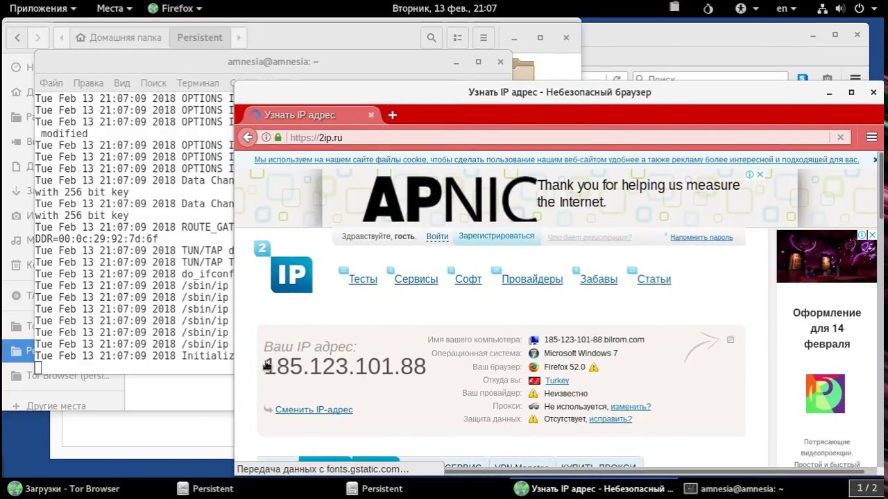Viewport: 888px width, 499px height.
Task: Close the right sidebar ad
Action: click(872, 235)
